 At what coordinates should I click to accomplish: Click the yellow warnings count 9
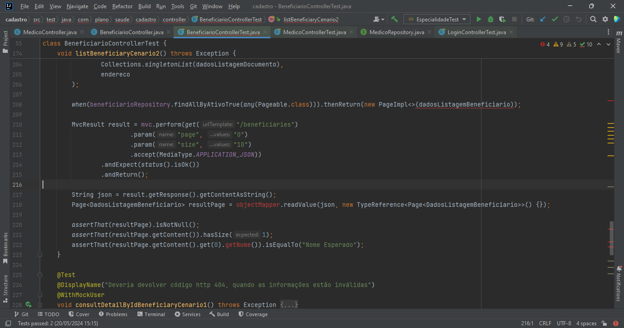point(558,44)
